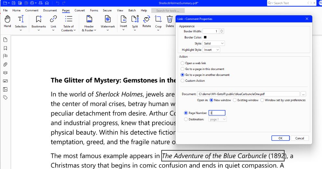322x169 pixels.
Task: Click the browse '...' button next to Document
Action: [303, 94]
